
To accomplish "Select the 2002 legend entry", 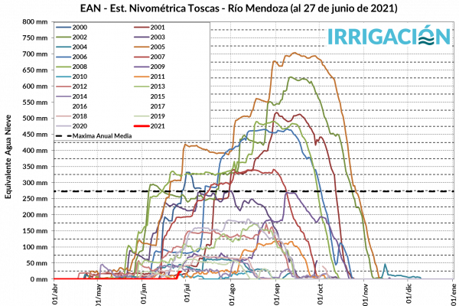I will (80, 37).
